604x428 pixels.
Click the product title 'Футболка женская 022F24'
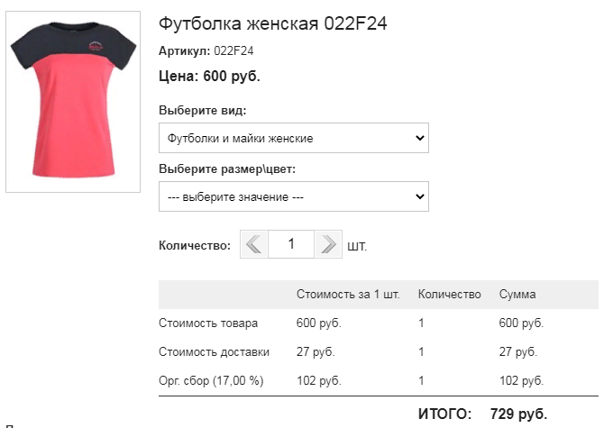[273, 23]
